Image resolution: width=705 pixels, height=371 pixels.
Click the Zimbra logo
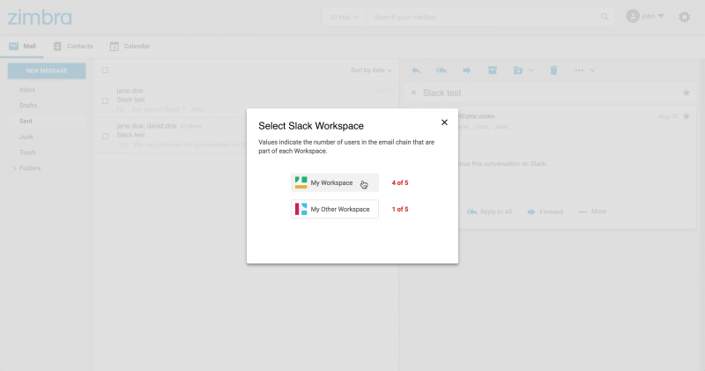click(40, 18)
